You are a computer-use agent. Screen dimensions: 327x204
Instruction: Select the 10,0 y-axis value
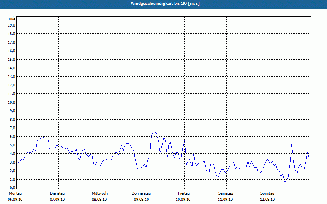pos(12,102)
